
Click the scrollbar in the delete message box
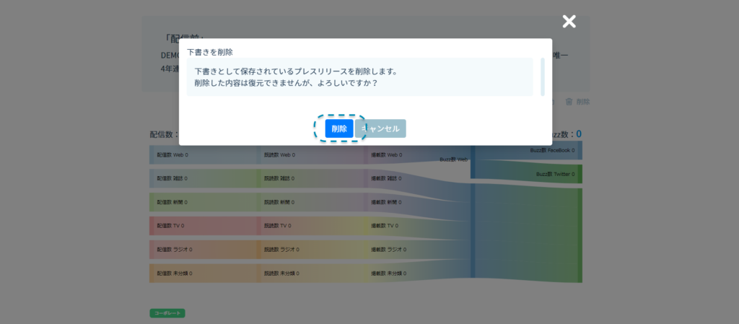point(543,76)
